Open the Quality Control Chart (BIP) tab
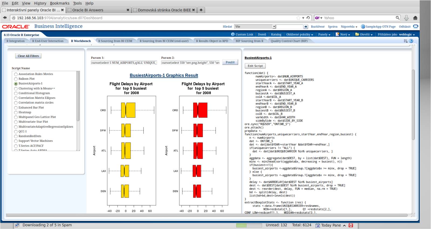The image size is (431, 229). [x=289, y=41]
